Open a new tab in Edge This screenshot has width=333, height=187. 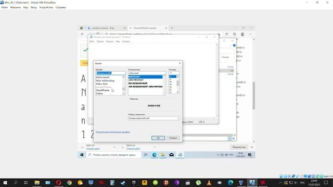[x=172, y=28]
